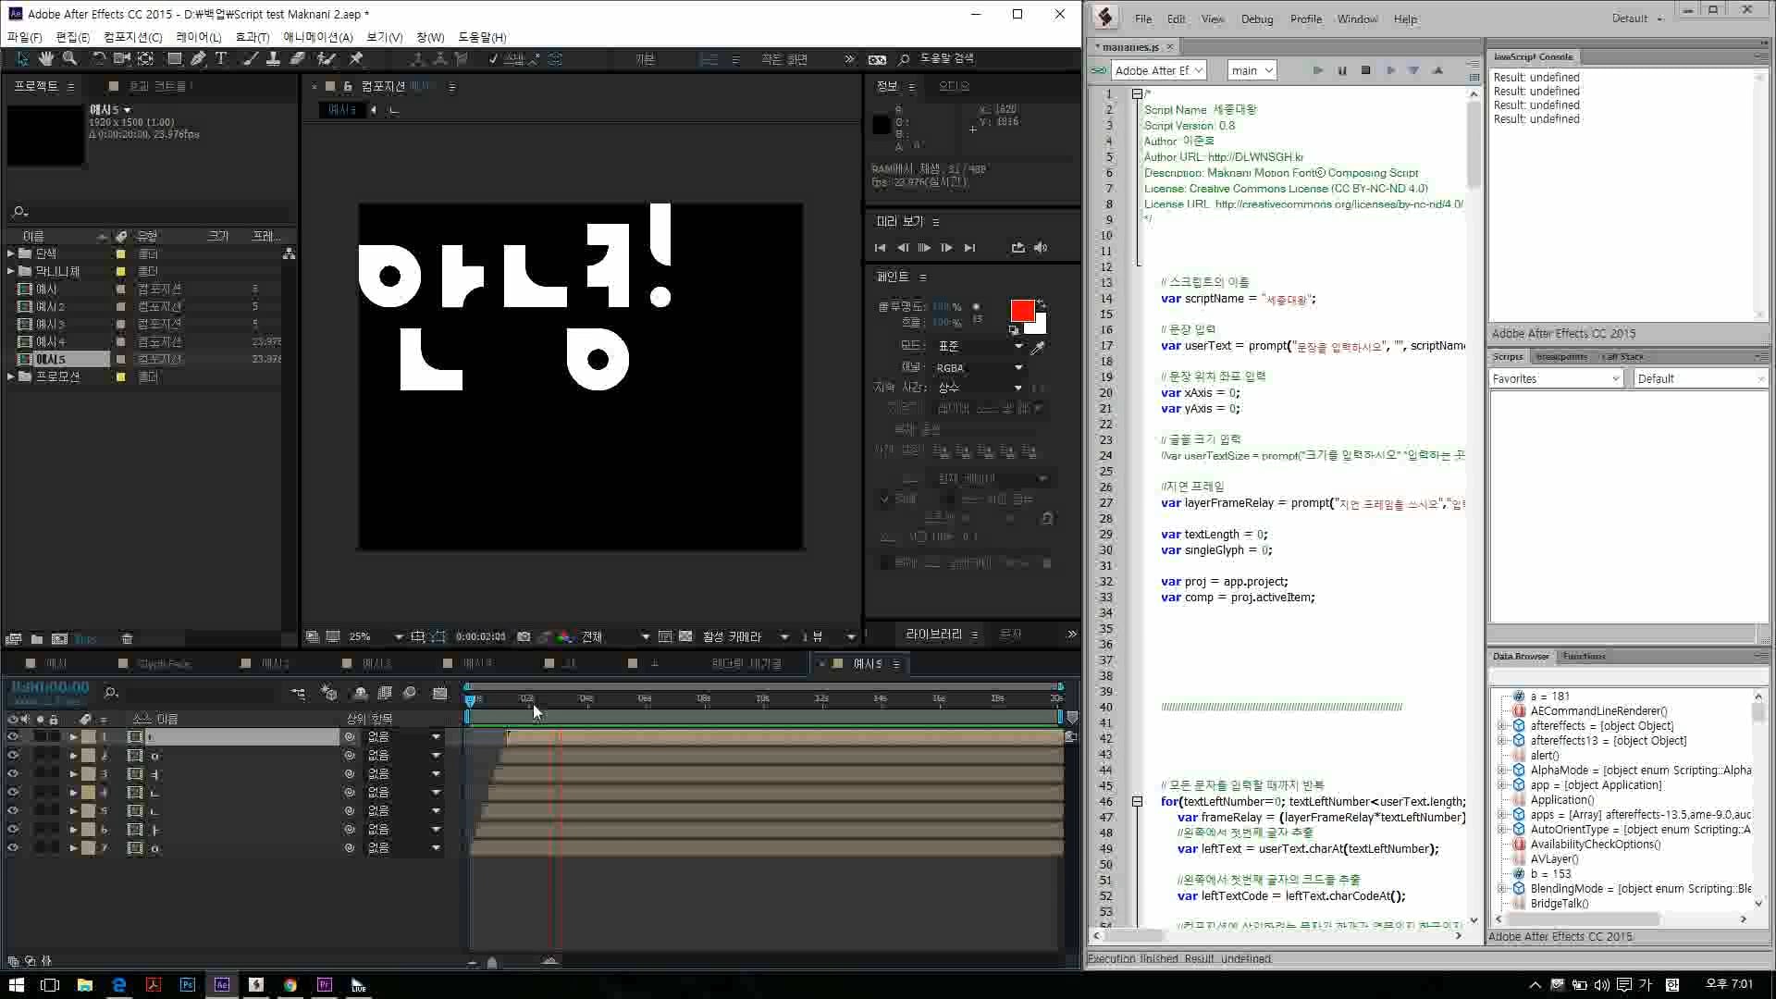Open the main engine dropdown
The image size is (1776, 999).
click(1252, 70)
